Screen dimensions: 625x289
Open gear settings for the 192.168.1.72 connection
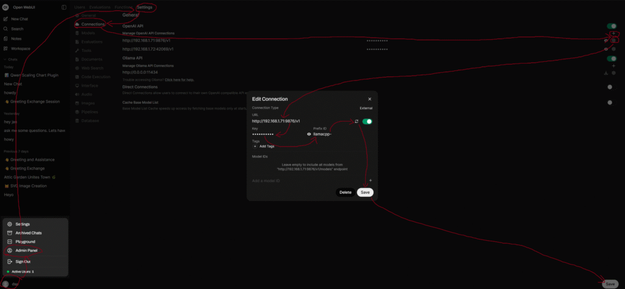[x=613, y=48]
